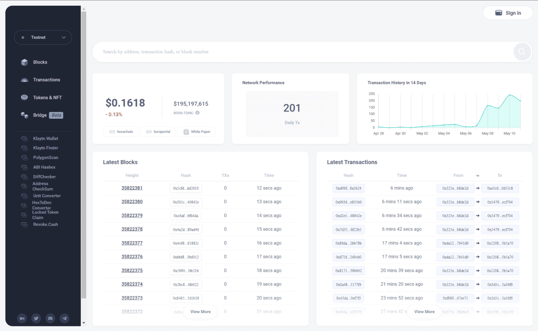Open the Transactions menu item
This screenshot has height=331, width=538.
(x=46, y=80)
